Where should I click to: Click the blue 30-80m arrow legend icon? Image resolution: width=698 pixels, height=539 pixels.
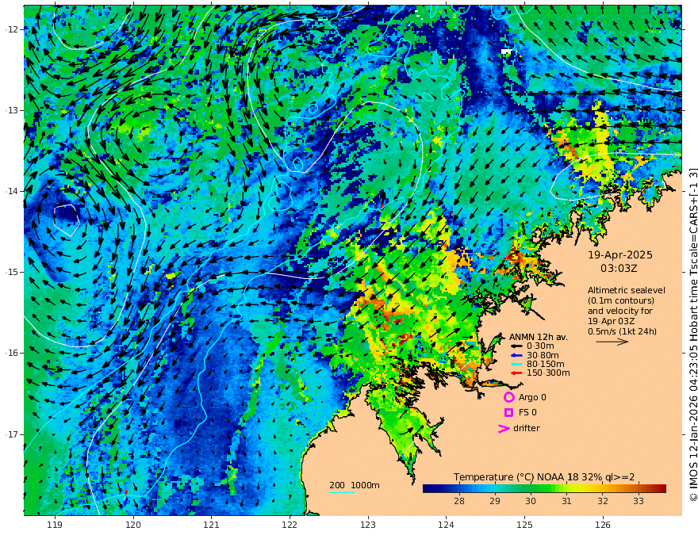pos(516,355)
